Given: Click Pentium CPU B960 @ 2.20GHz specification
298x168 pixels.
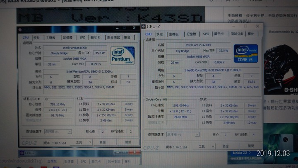Looking at the screenshot, I should click(89, 72).
